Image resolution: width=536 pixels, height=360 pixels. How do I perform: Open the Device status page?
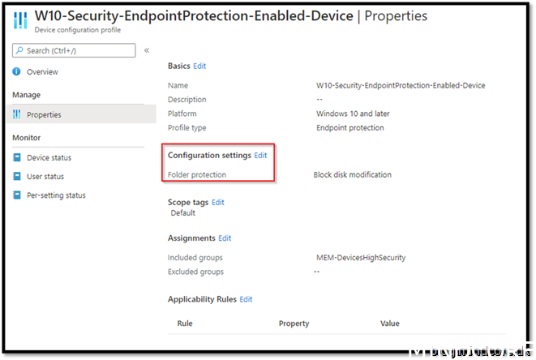point(49,157)
